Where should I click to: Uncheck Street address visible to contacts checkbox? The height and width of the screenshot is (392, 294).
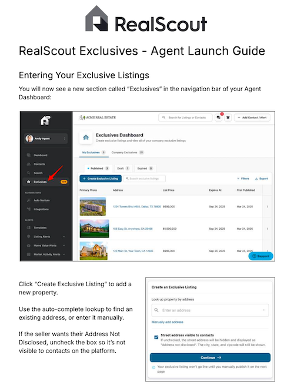[x=156, y=337]
